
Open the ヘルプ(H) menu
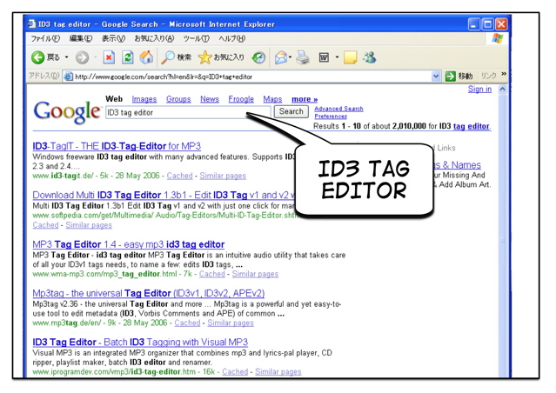232,38
